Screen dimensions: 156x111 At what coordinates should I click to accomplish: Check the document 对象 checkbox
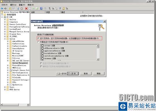42,58
